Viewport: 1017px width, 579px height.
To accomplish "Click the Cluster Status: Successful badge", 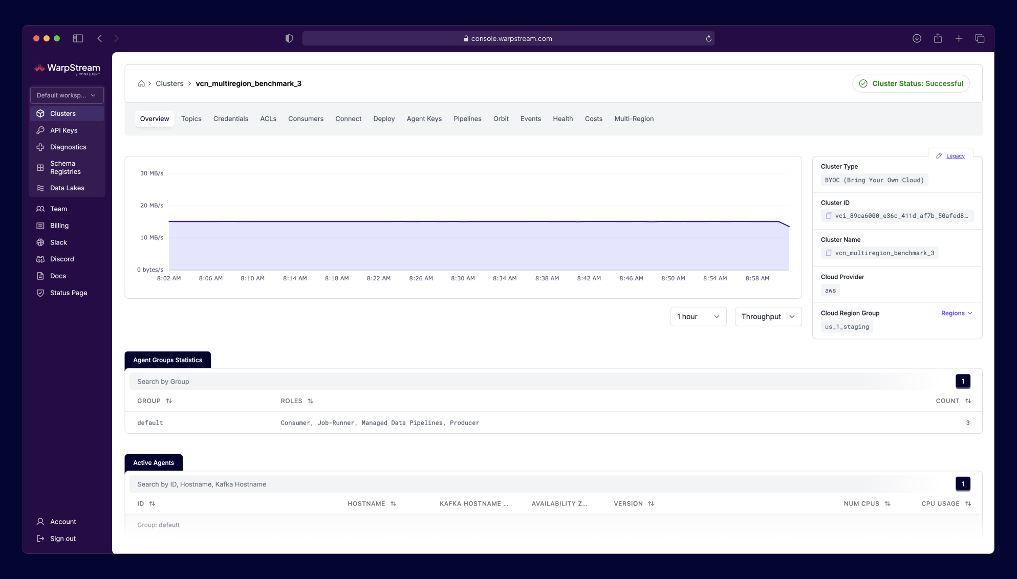I will coord(911,83).
